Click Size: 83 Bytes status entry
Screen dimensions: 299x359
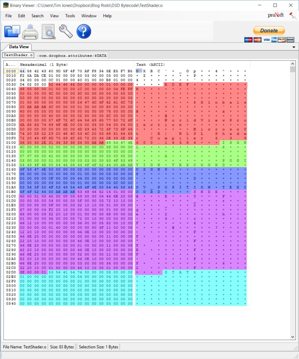62,347
